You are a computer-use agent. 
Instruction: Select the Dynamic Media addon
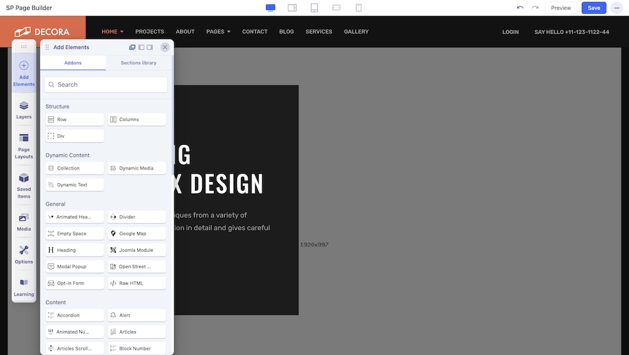(136, 168)
